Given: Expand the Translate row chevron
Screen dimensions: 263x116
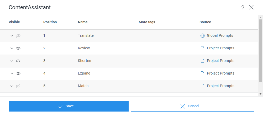Looking at the screenshot, I should click(12, 36).
